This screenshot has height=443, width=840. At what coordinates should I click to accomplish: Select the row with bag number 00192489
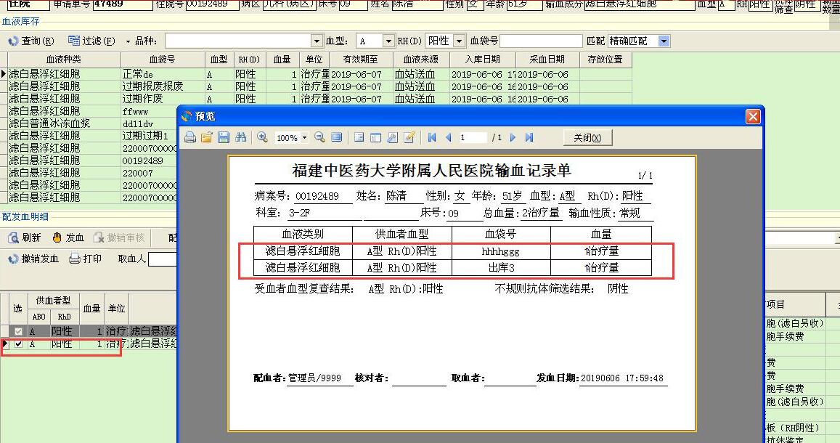92,160
